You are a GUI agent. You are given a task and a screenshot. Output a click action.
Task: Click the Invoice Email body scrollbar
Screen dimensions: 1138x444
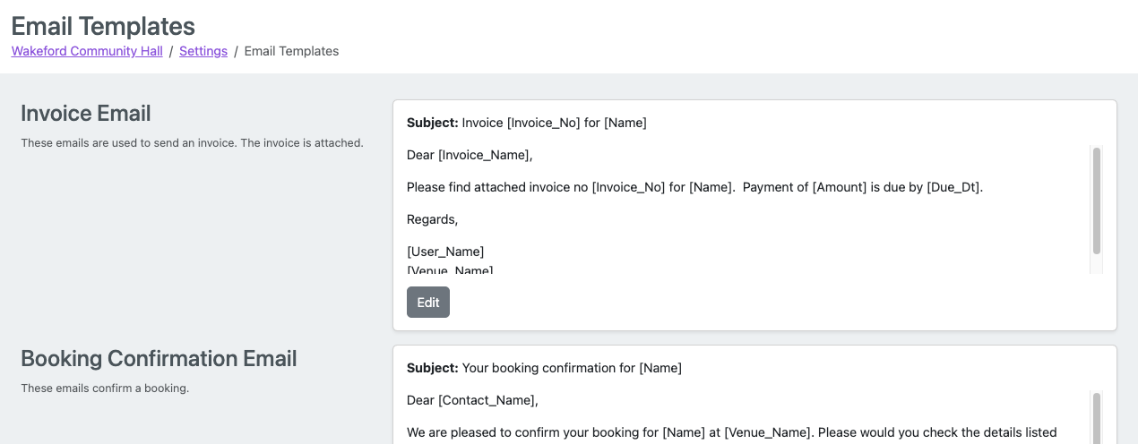(1097, 201)
